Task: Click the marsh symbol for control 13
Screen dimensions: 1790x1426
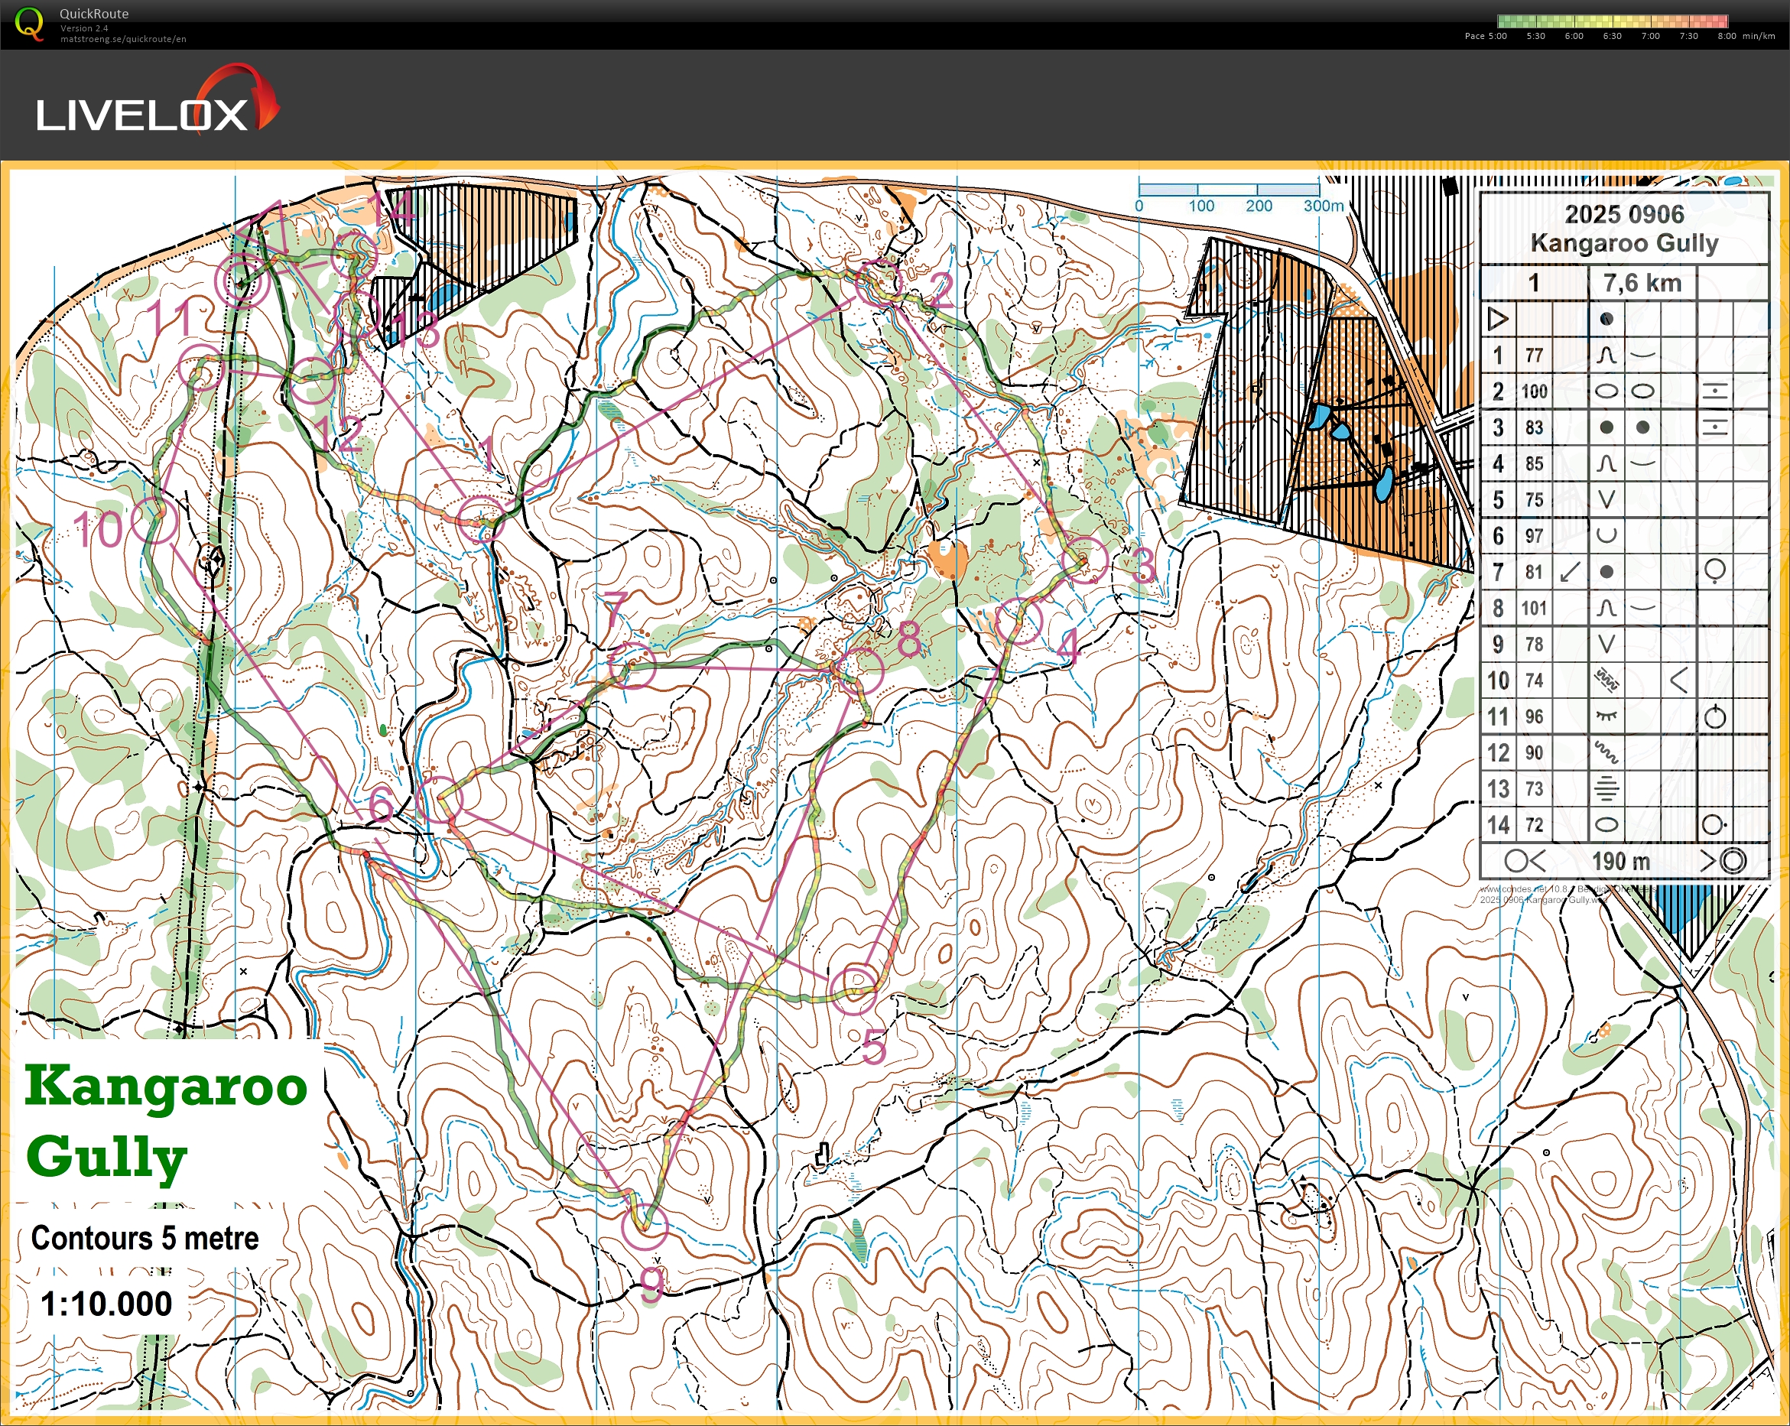Action: tap(1606, 788)
